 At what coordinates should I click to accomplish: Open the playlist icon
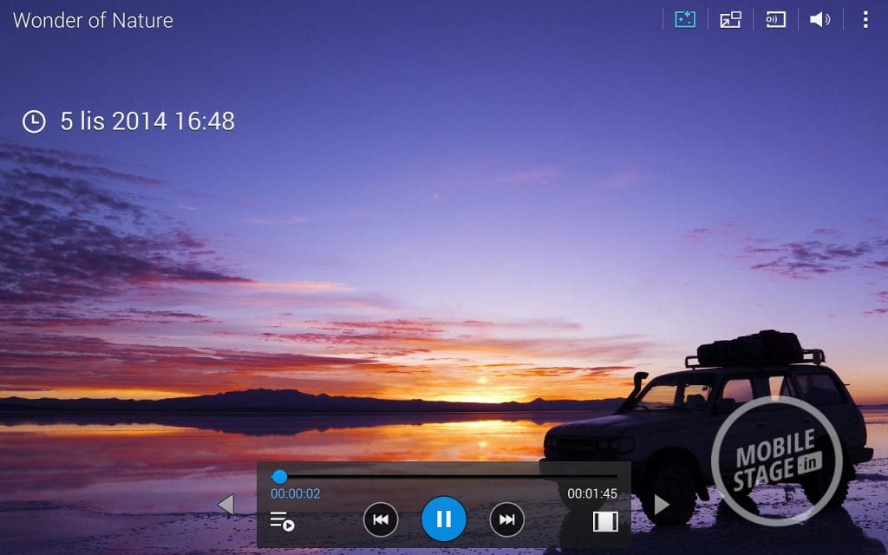(282, 520)
